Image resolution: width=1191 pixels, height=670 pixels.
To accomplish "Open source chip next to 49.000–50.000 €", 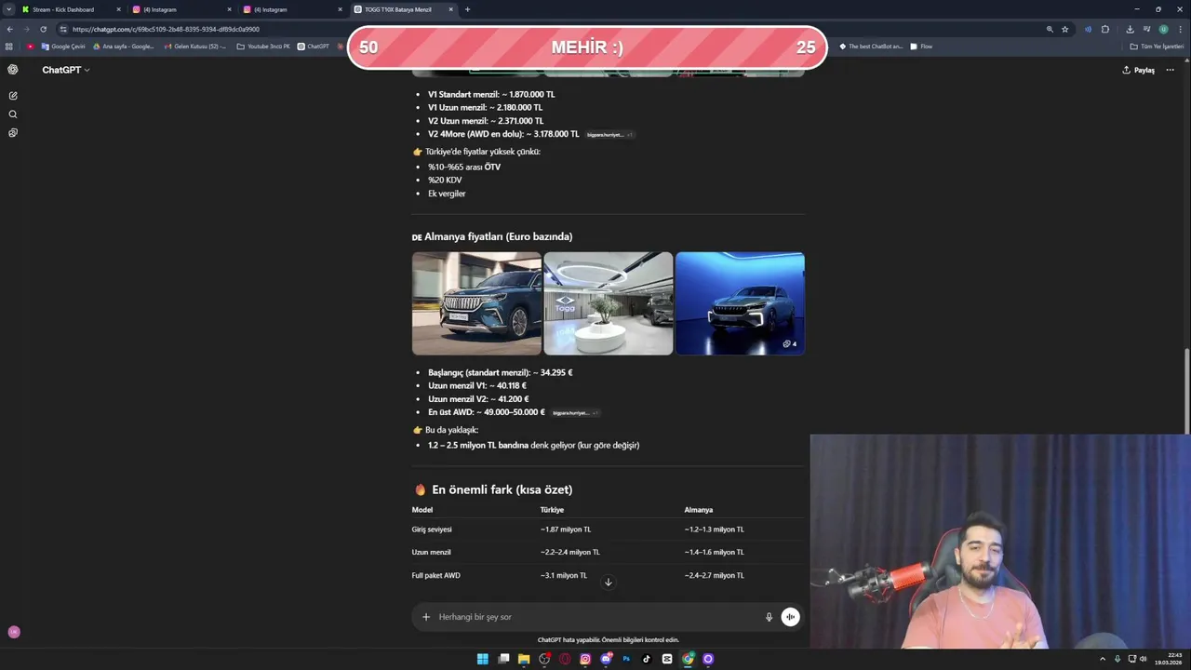I will [574, 412].
